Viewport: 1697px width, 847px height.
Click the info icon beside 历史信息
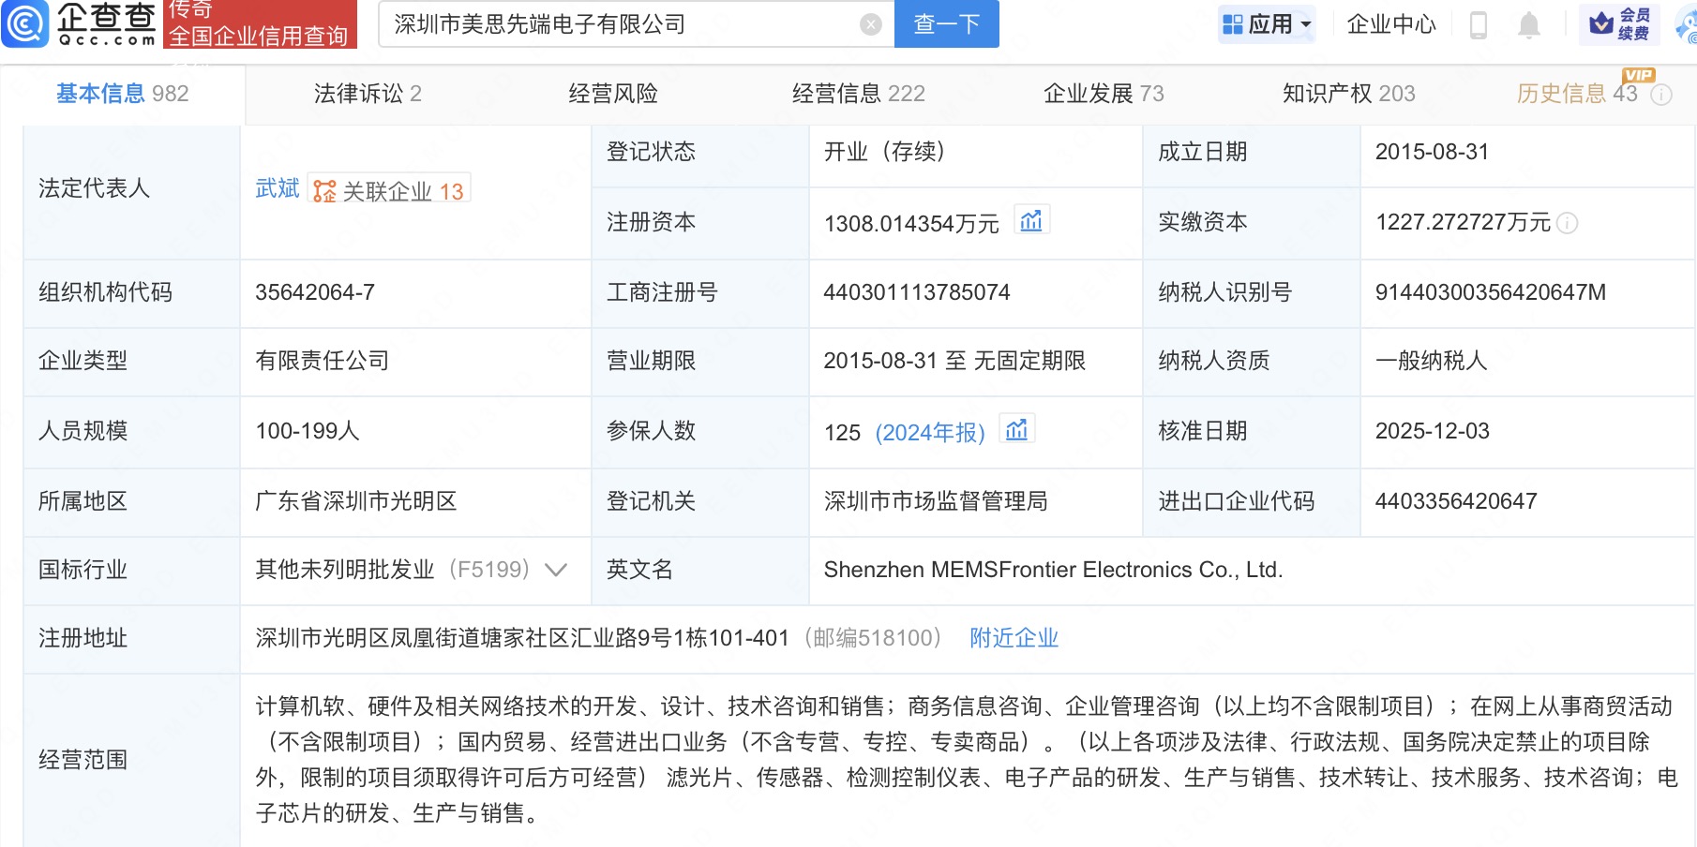tap(1661, 95)
